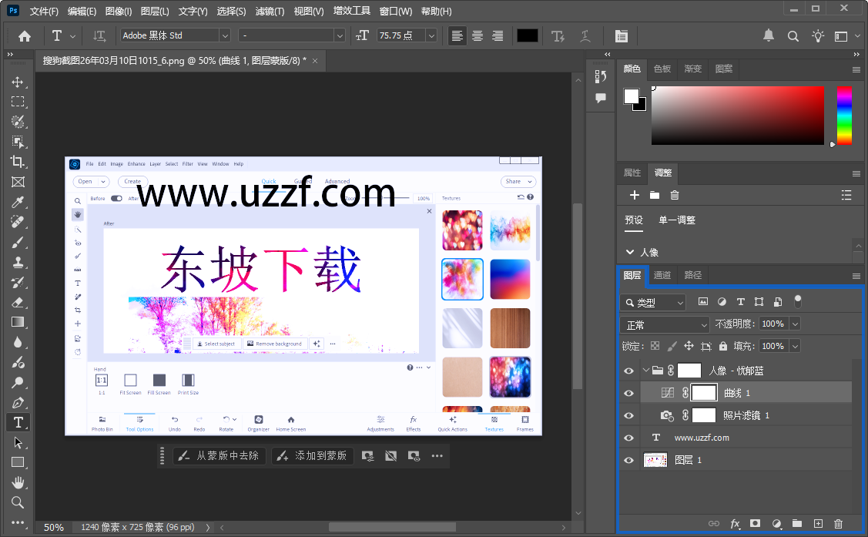Image resolution: width=868 pixels, height=537 pixels.
Task: Pick a color in the color field
Action: pos(737,116)
